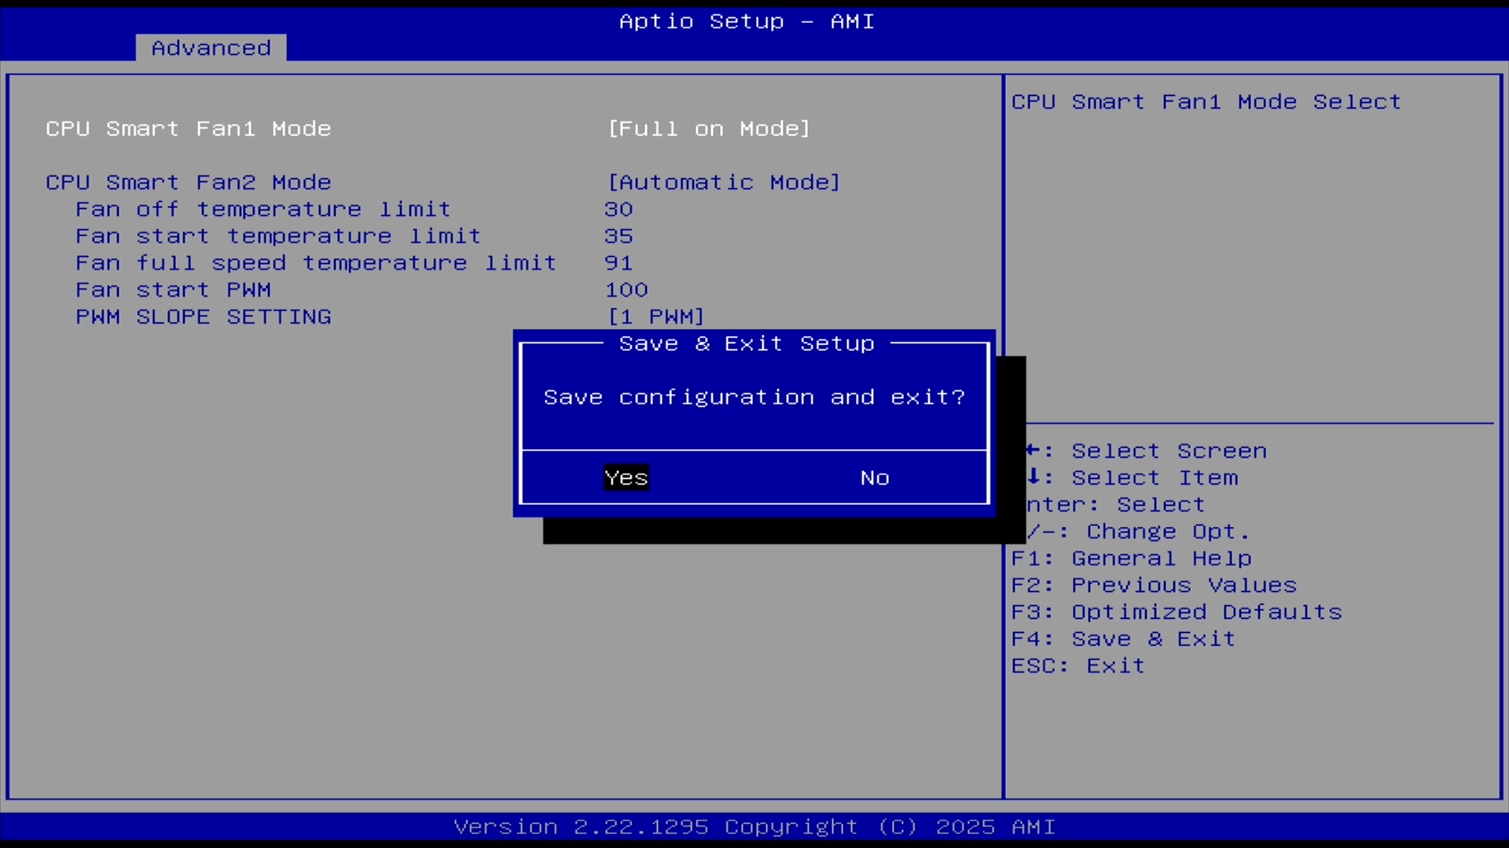Open the [1 PWM] slope dropdown

coord(656,316)
